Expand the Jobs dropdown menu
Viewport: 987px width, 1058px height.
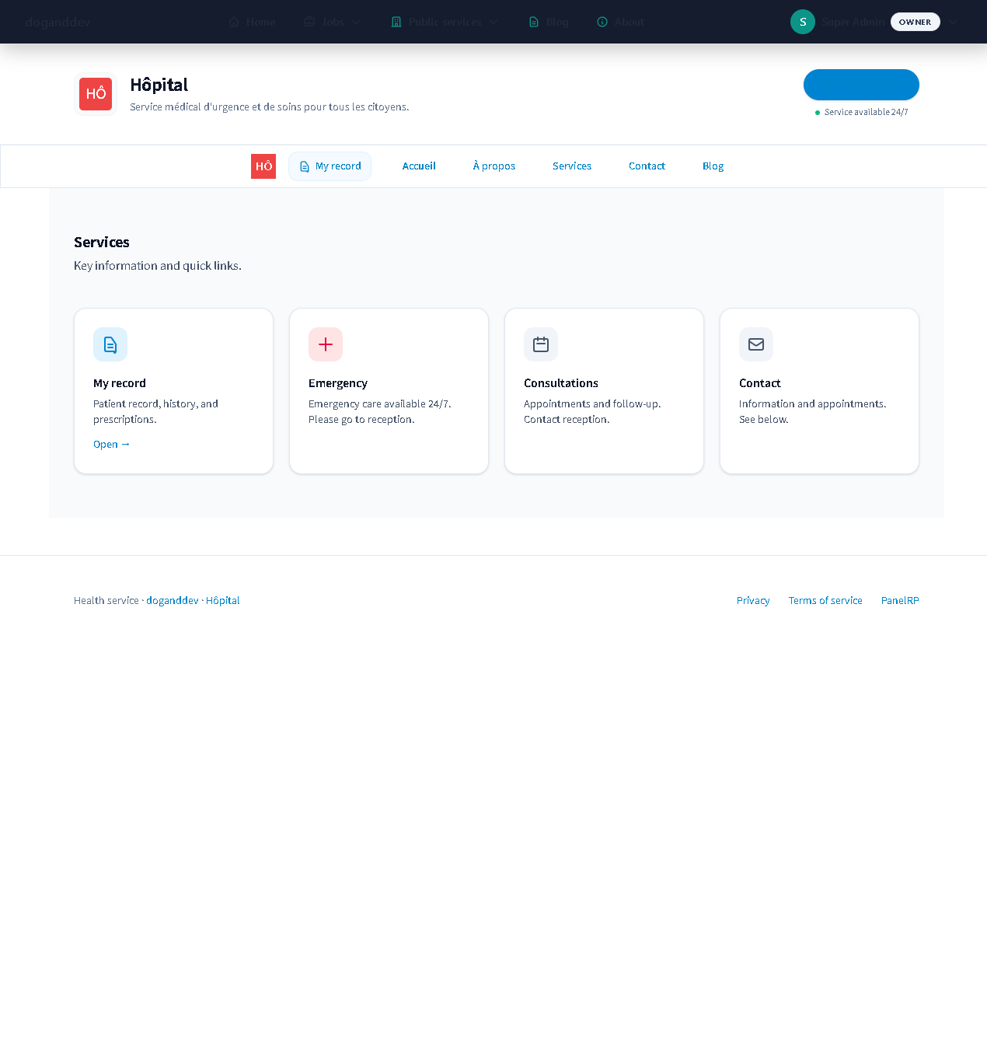point(333,22)
